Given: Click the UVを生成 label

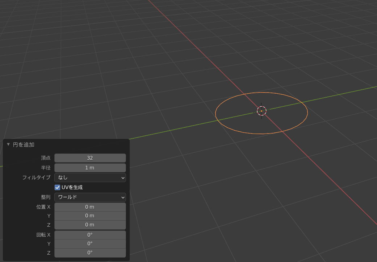Looking at the screenshot, I should [x=72, y=187].
